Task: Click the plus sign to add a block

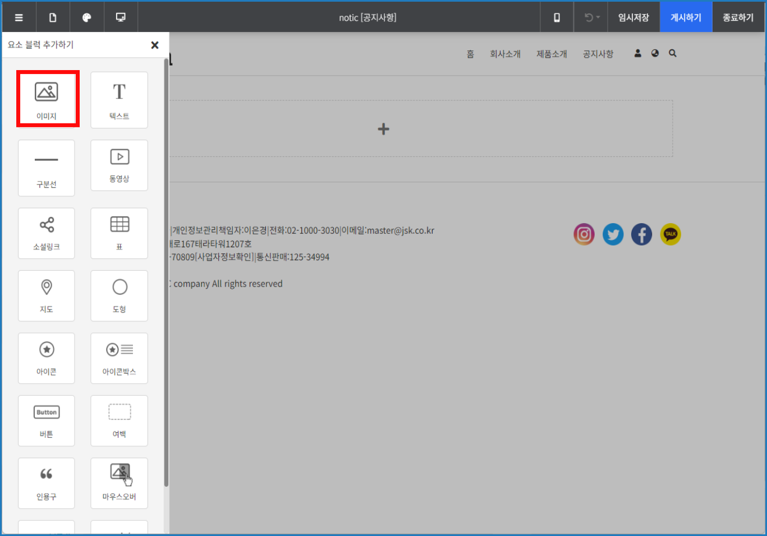Action: coord(383,129)
